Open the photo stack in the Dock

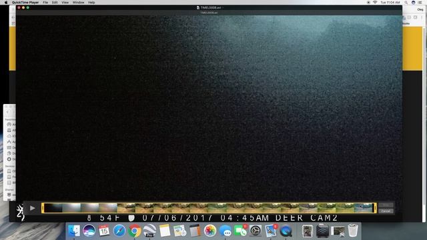[308, 231]
